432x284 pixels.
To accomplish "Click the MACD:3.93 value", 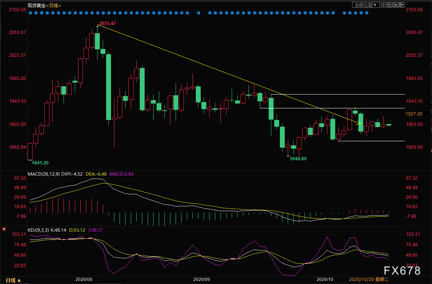I will [121, 174].
